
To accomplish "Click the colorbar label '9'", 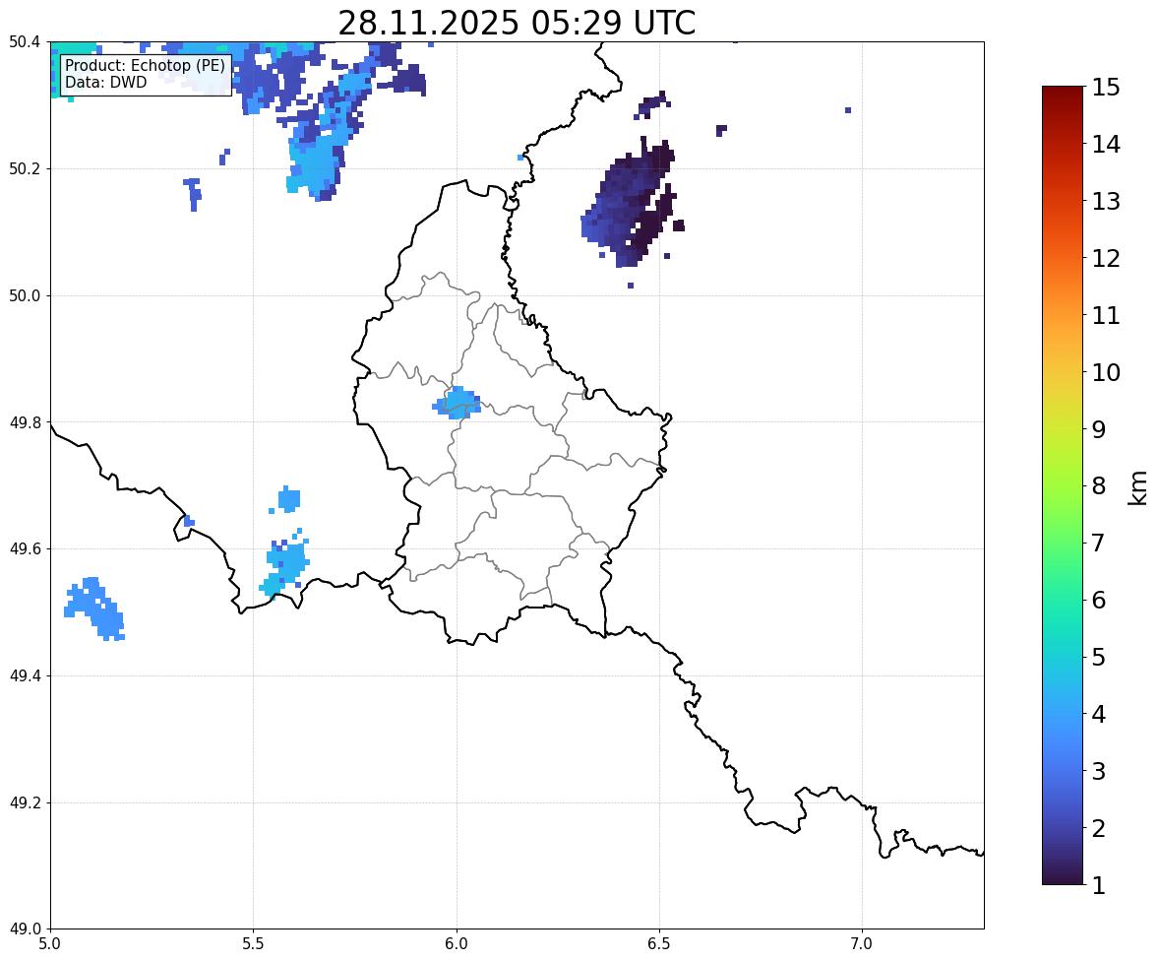I will pyautogui.click(x=1099, y=429).
